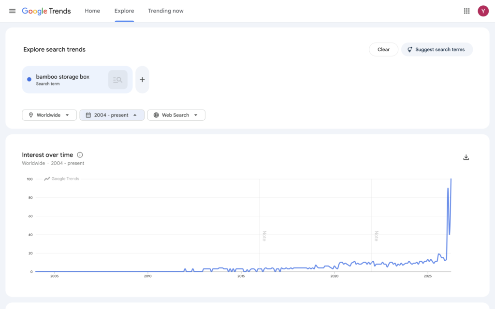Open the Google apps grid
Viewport: 495px width, 309px height.
(x=466, y=11)
